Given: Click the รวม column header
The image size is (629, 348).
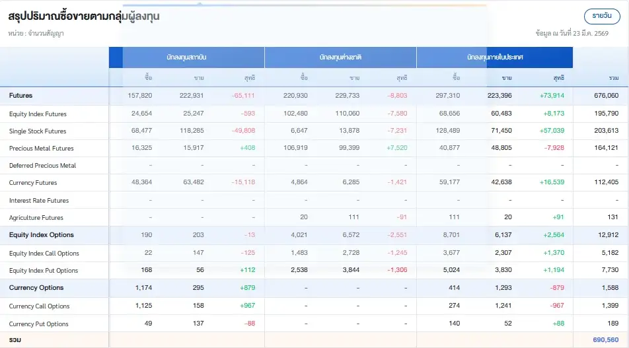Looking at the screenshot, I should pyautogui.click(x=613, y=78).
